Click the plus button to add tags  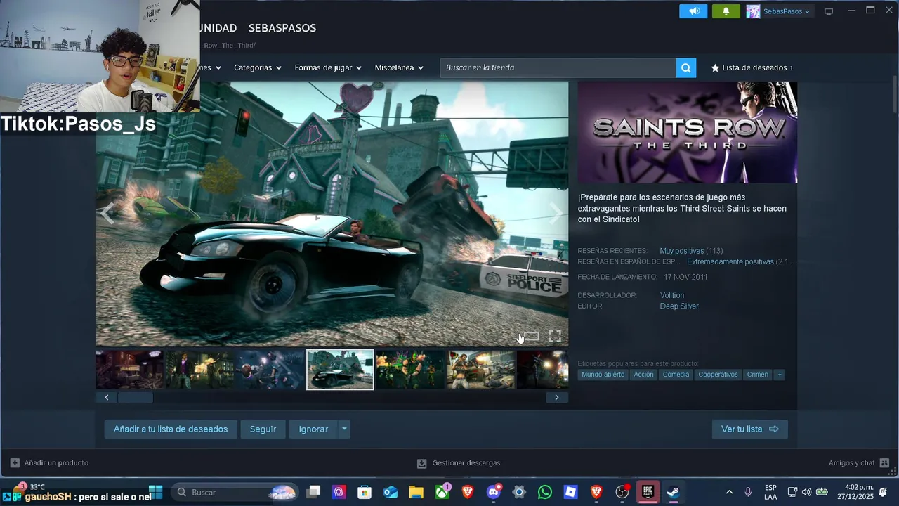click(x=779, y=375)
